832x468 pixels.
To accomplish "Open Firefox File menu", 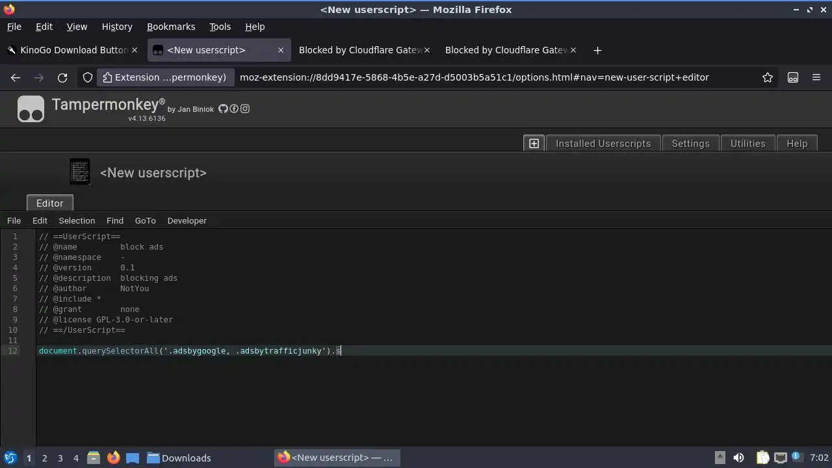I will click(x=14, y=27).
